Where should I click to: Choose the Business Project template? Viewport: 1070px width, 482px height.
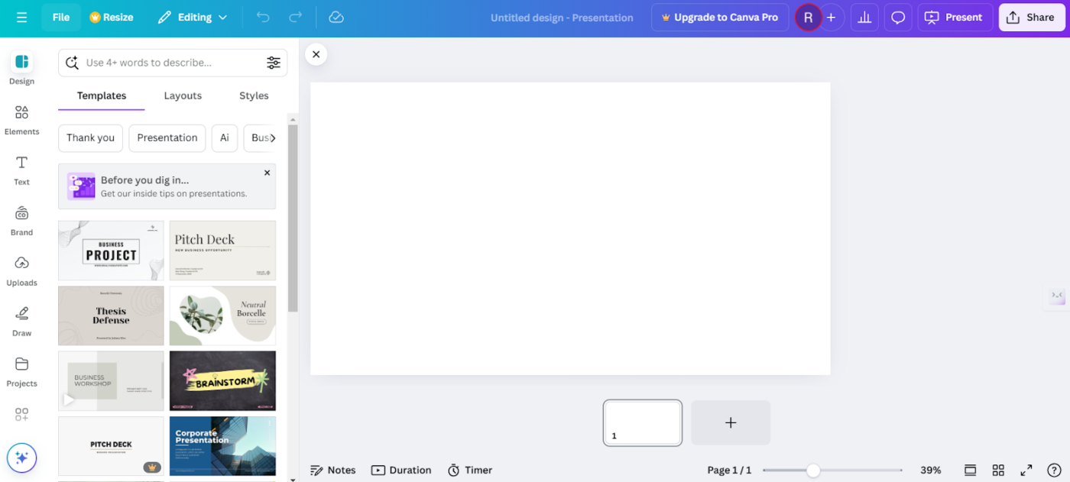111,251
